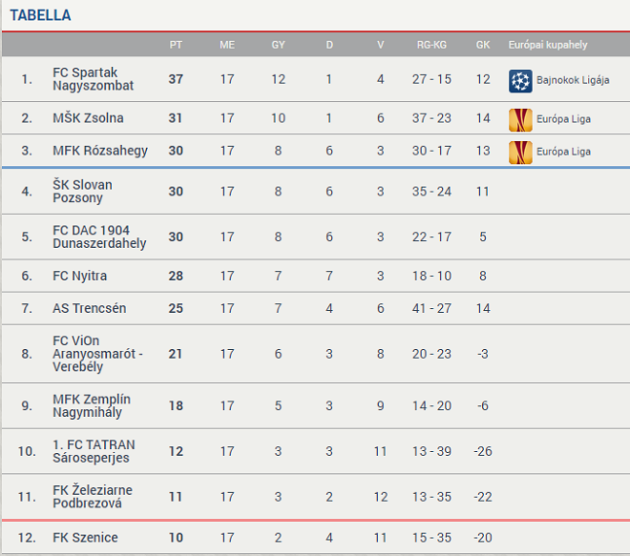This screenshot has width=630, height=556.
Task: Select AS Trencsén team name
Action: [x=89, y=308]
